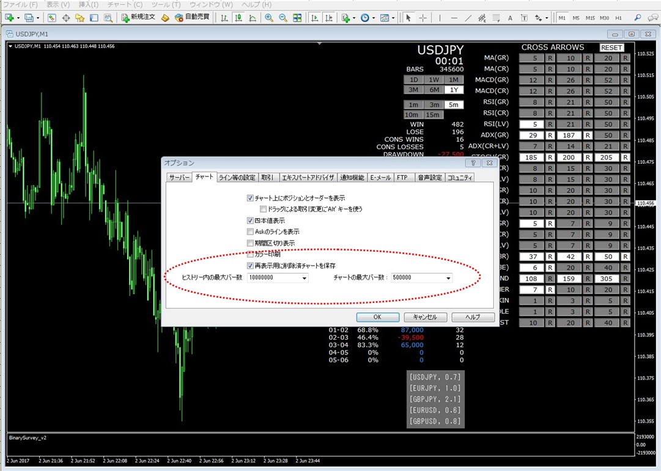Image resolution: width=661 pixels, height=471 pixels.
Task: Open ヒストリー内の最大バー数 dropdown
Action: tap(305, 278)
